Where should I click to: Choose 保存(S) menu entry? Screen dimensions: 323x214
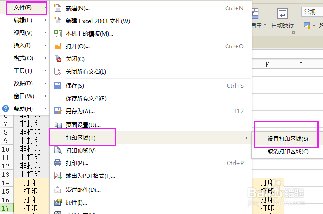click(x=151, y=85)
